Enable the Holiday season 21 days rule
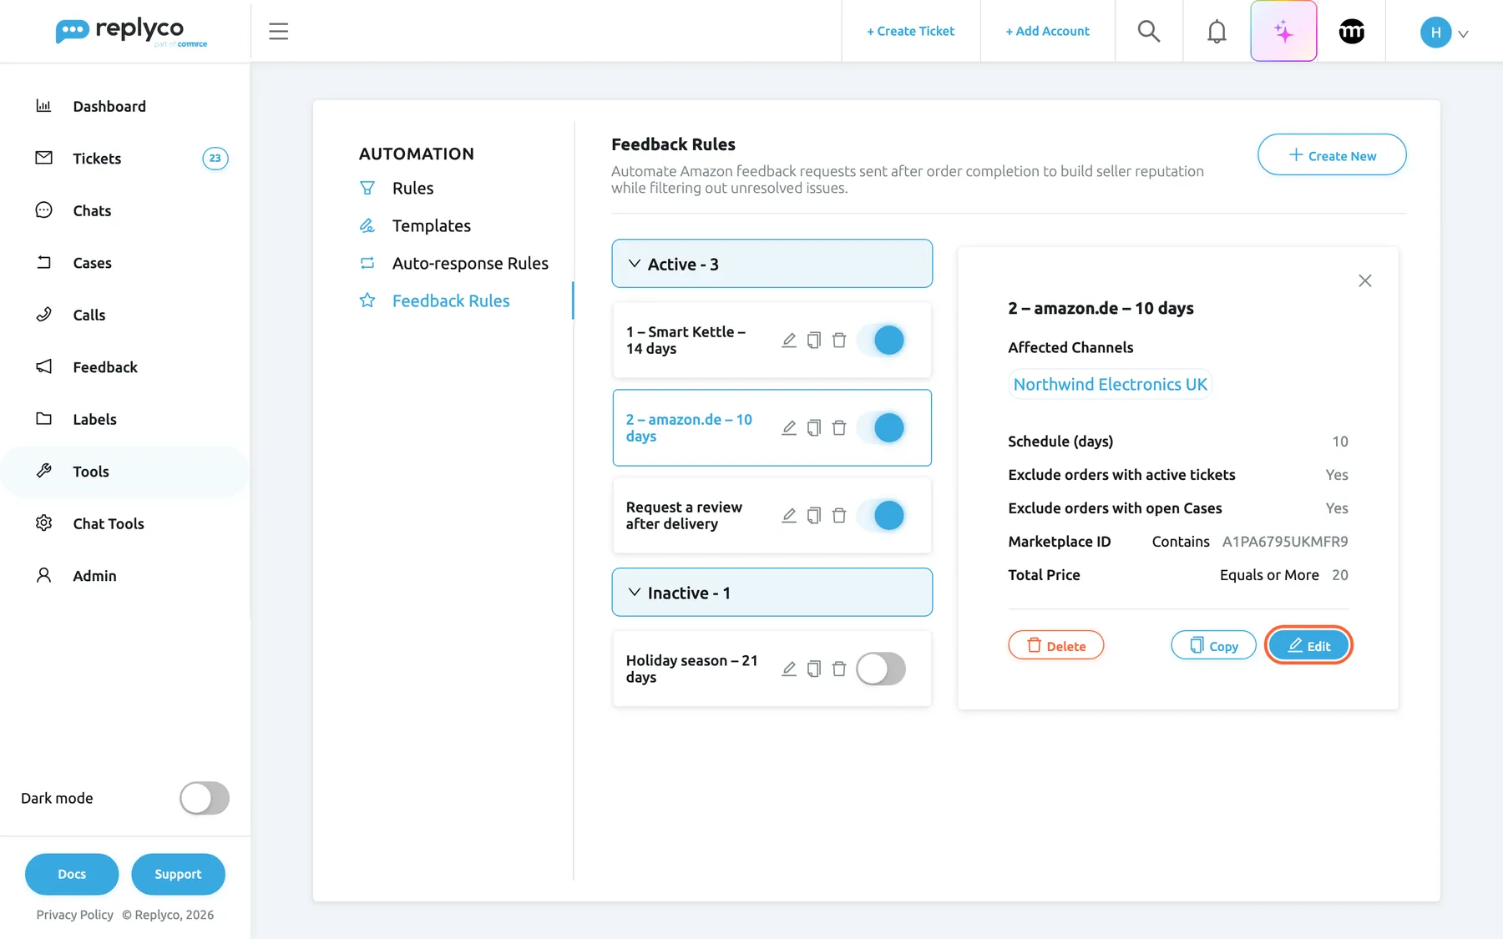 (x=881, y=669)
